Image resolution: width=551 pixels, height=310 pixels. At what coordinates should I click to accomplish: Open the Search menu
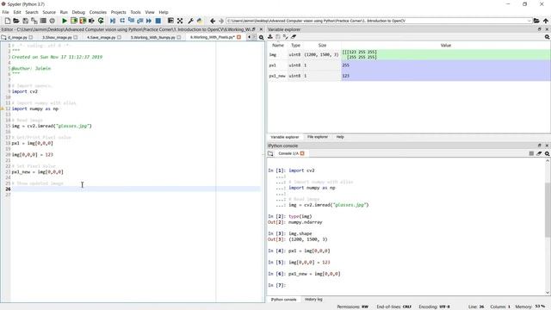click(32, 12)
